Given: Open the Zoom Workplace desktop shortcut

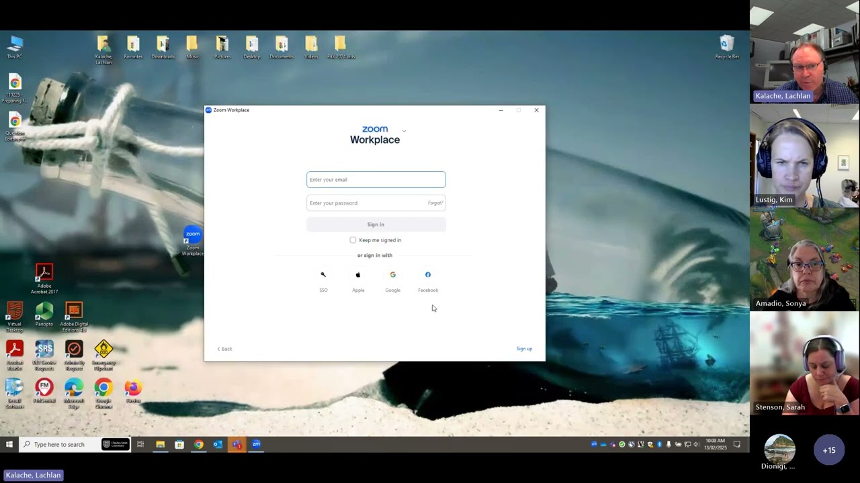Looking at the screenshot, I should (193, 241).
